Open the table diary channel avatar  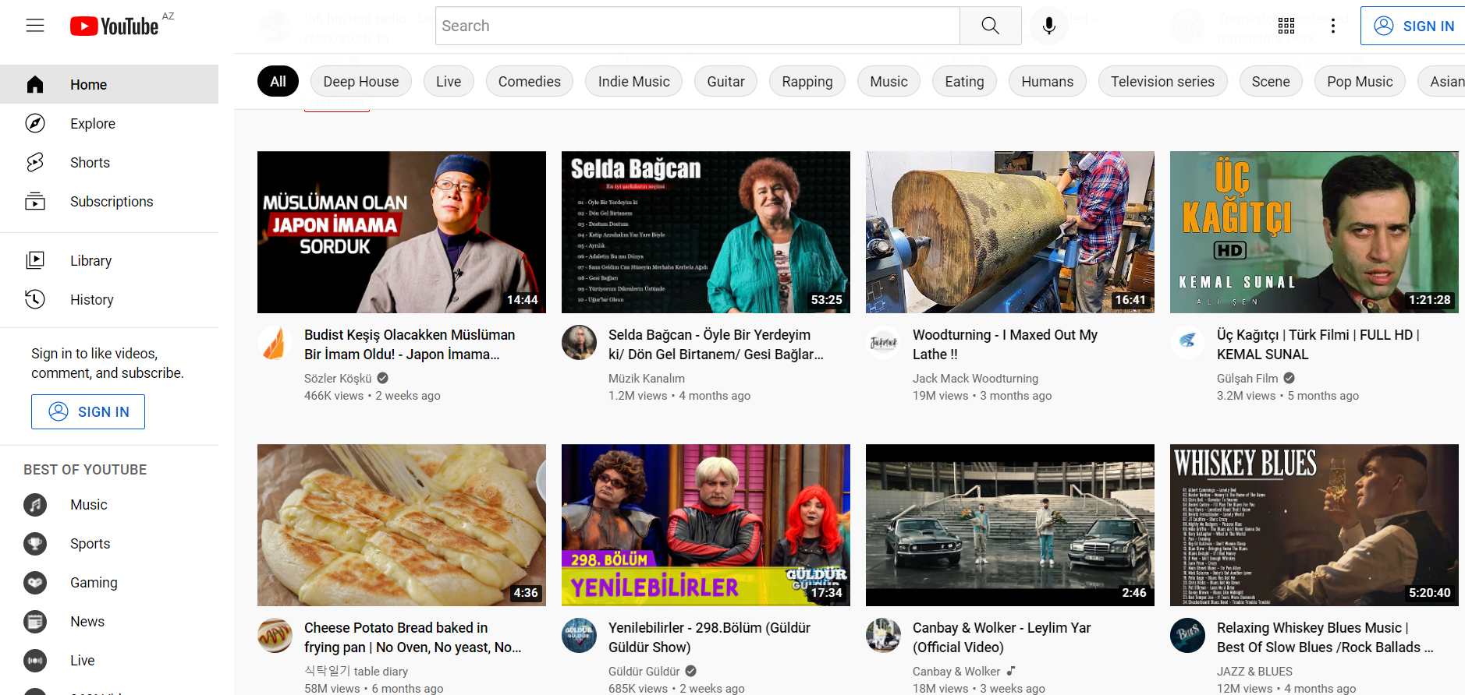click(x=275, y=636)
